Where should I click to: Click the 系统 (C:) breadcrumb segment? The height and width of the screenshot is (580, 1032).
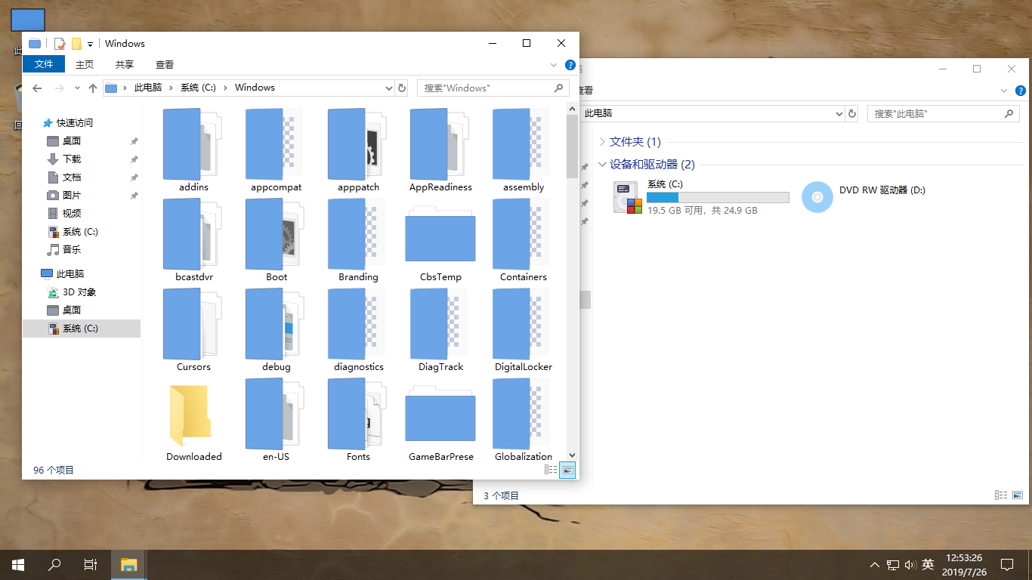click(x=198, y=88)
